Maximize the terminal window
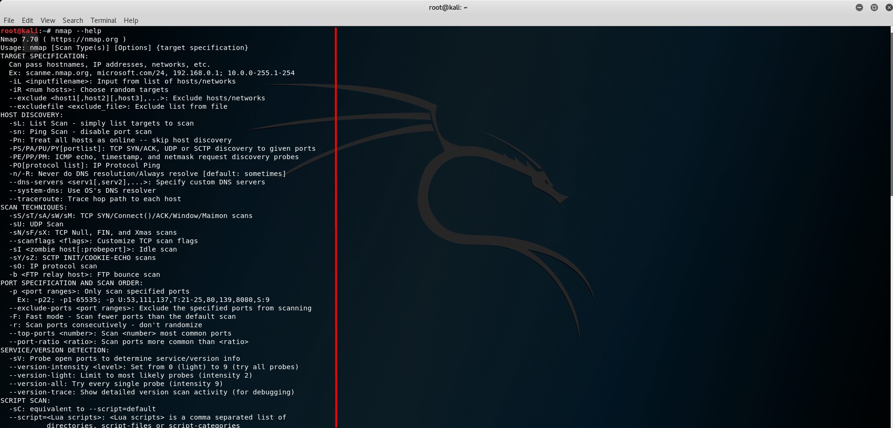 (874, 7)
